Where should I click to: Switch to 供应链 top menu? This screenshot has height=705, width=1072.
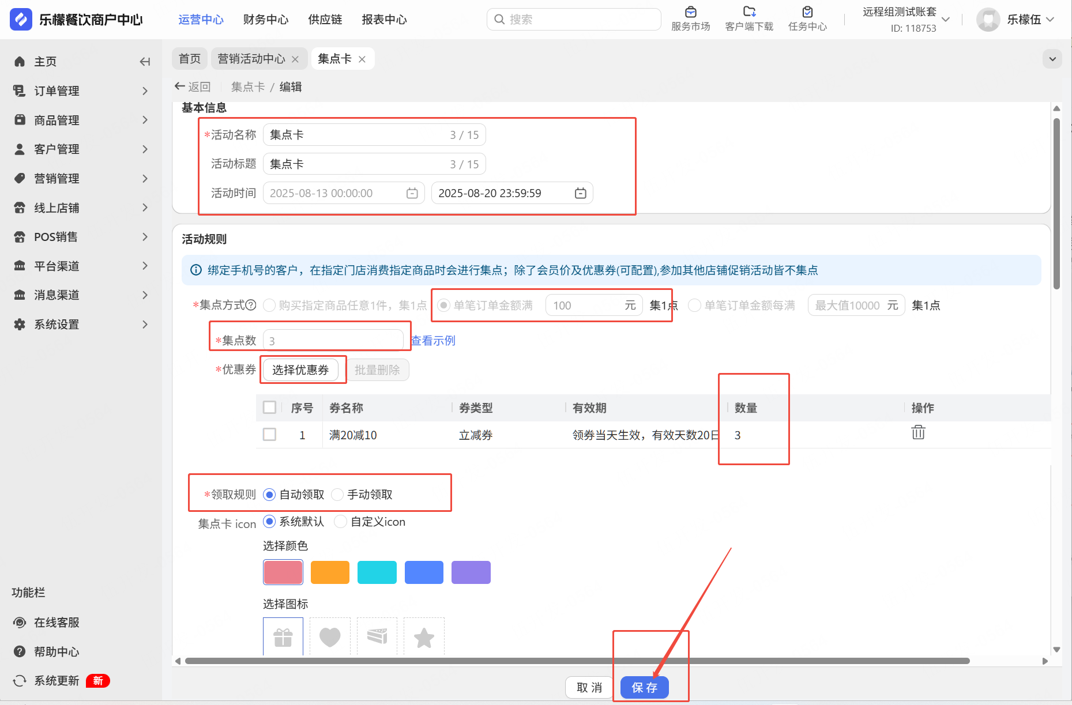pos(325,20)
